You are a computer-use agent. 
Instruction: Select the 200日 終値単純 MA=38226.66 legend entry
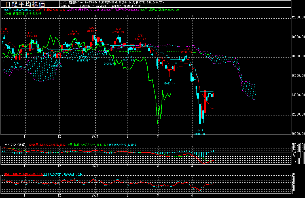(23, 14)
